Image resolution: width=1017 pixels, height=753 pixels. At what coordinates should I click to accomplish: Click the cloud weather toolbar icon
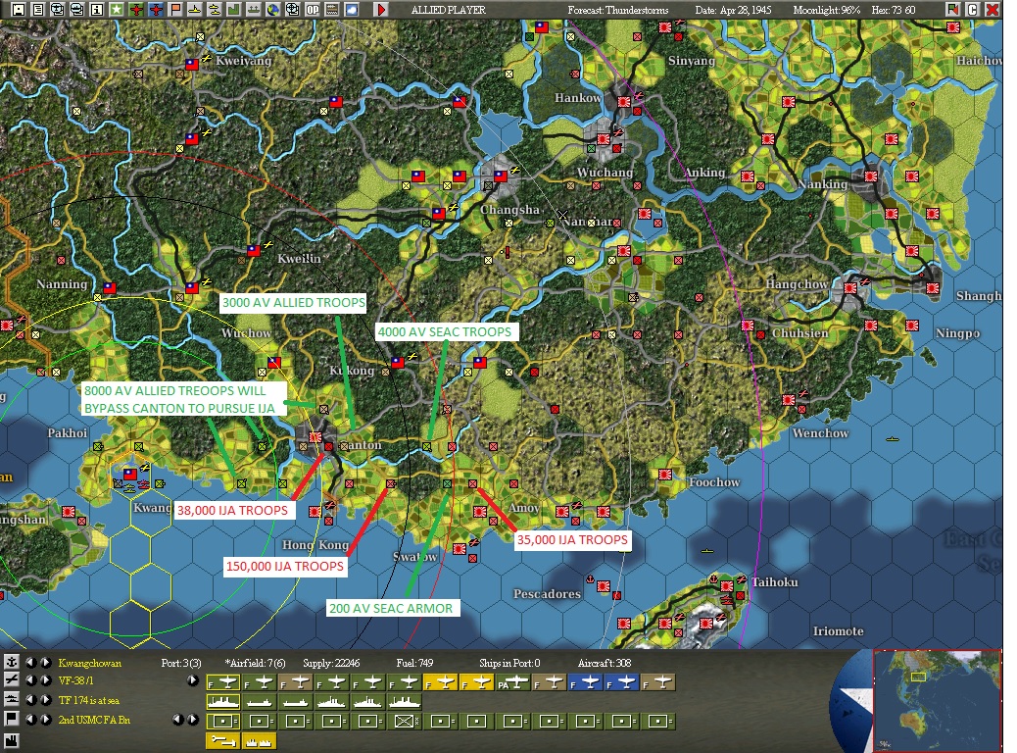coord(352,9)
